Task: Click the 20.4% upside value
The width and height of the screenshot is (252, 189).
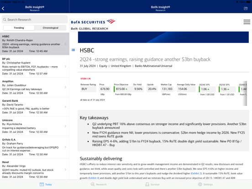Action: 152,89
